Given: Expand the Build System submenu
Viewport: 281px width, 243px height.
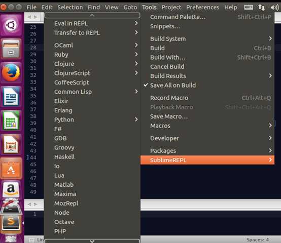Looking at the screenshot, I should (x=207, y=39).
